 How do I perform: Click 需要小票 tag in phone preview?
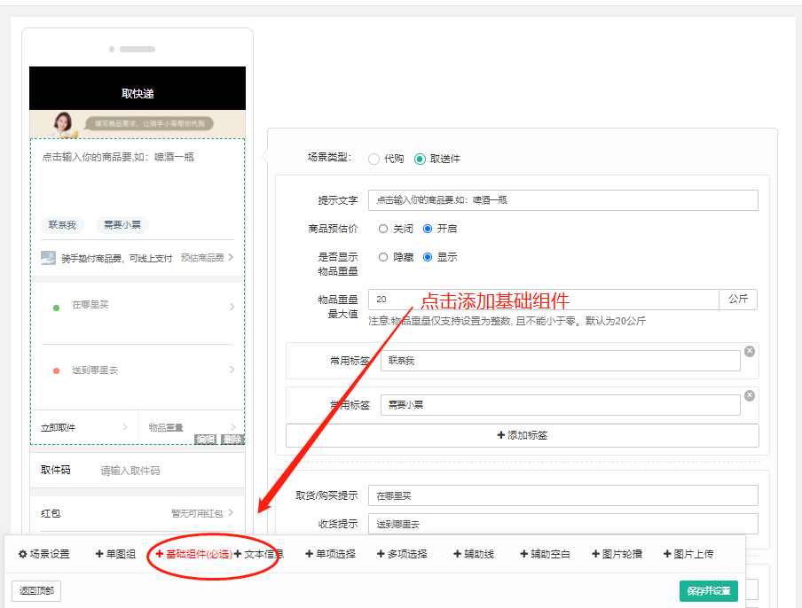pos(122,225)
